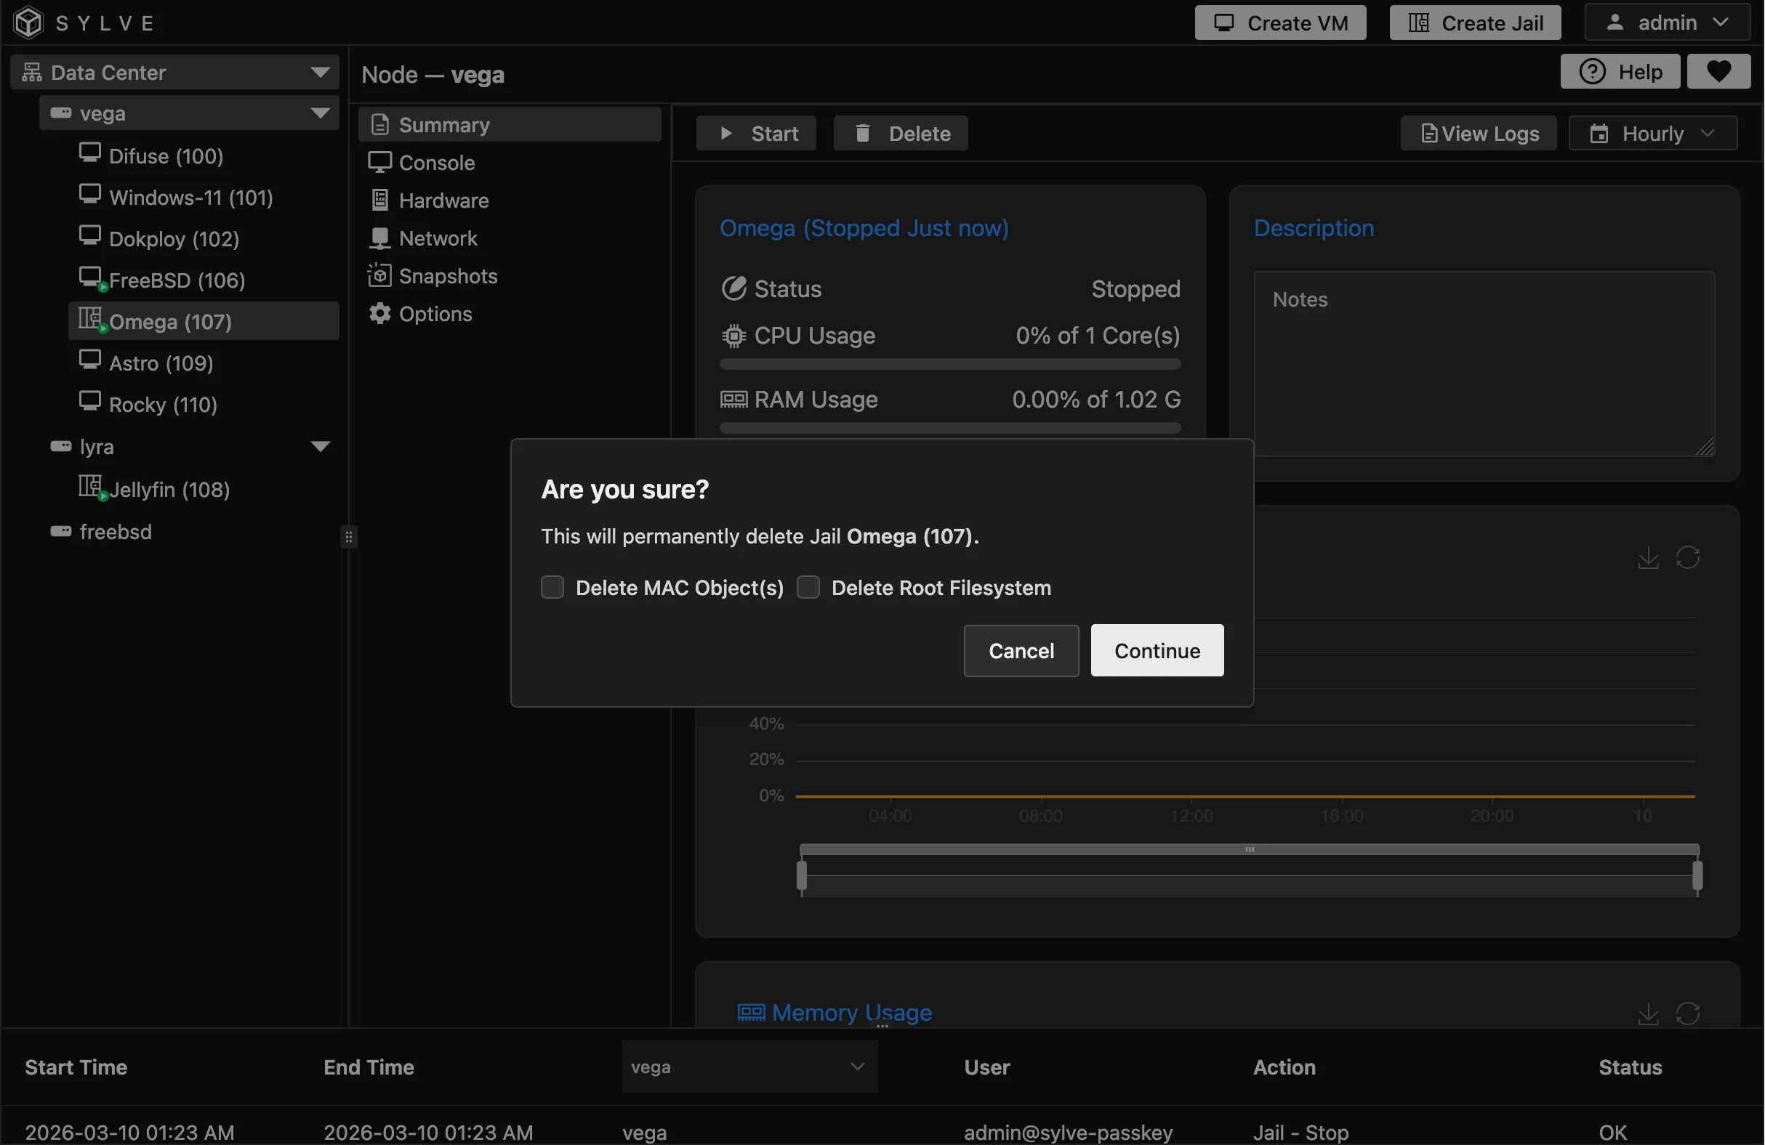Viewport: 1765px width, 1145px height.
Task: Switch to the Hardware tab
Action: tap(443, 201)
